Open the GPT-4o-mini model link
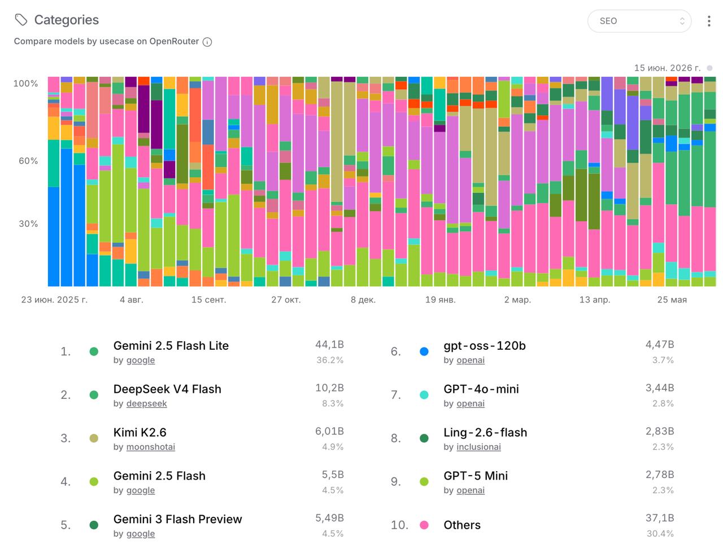Viewport: 723px width, 549px height. (481, 389)
